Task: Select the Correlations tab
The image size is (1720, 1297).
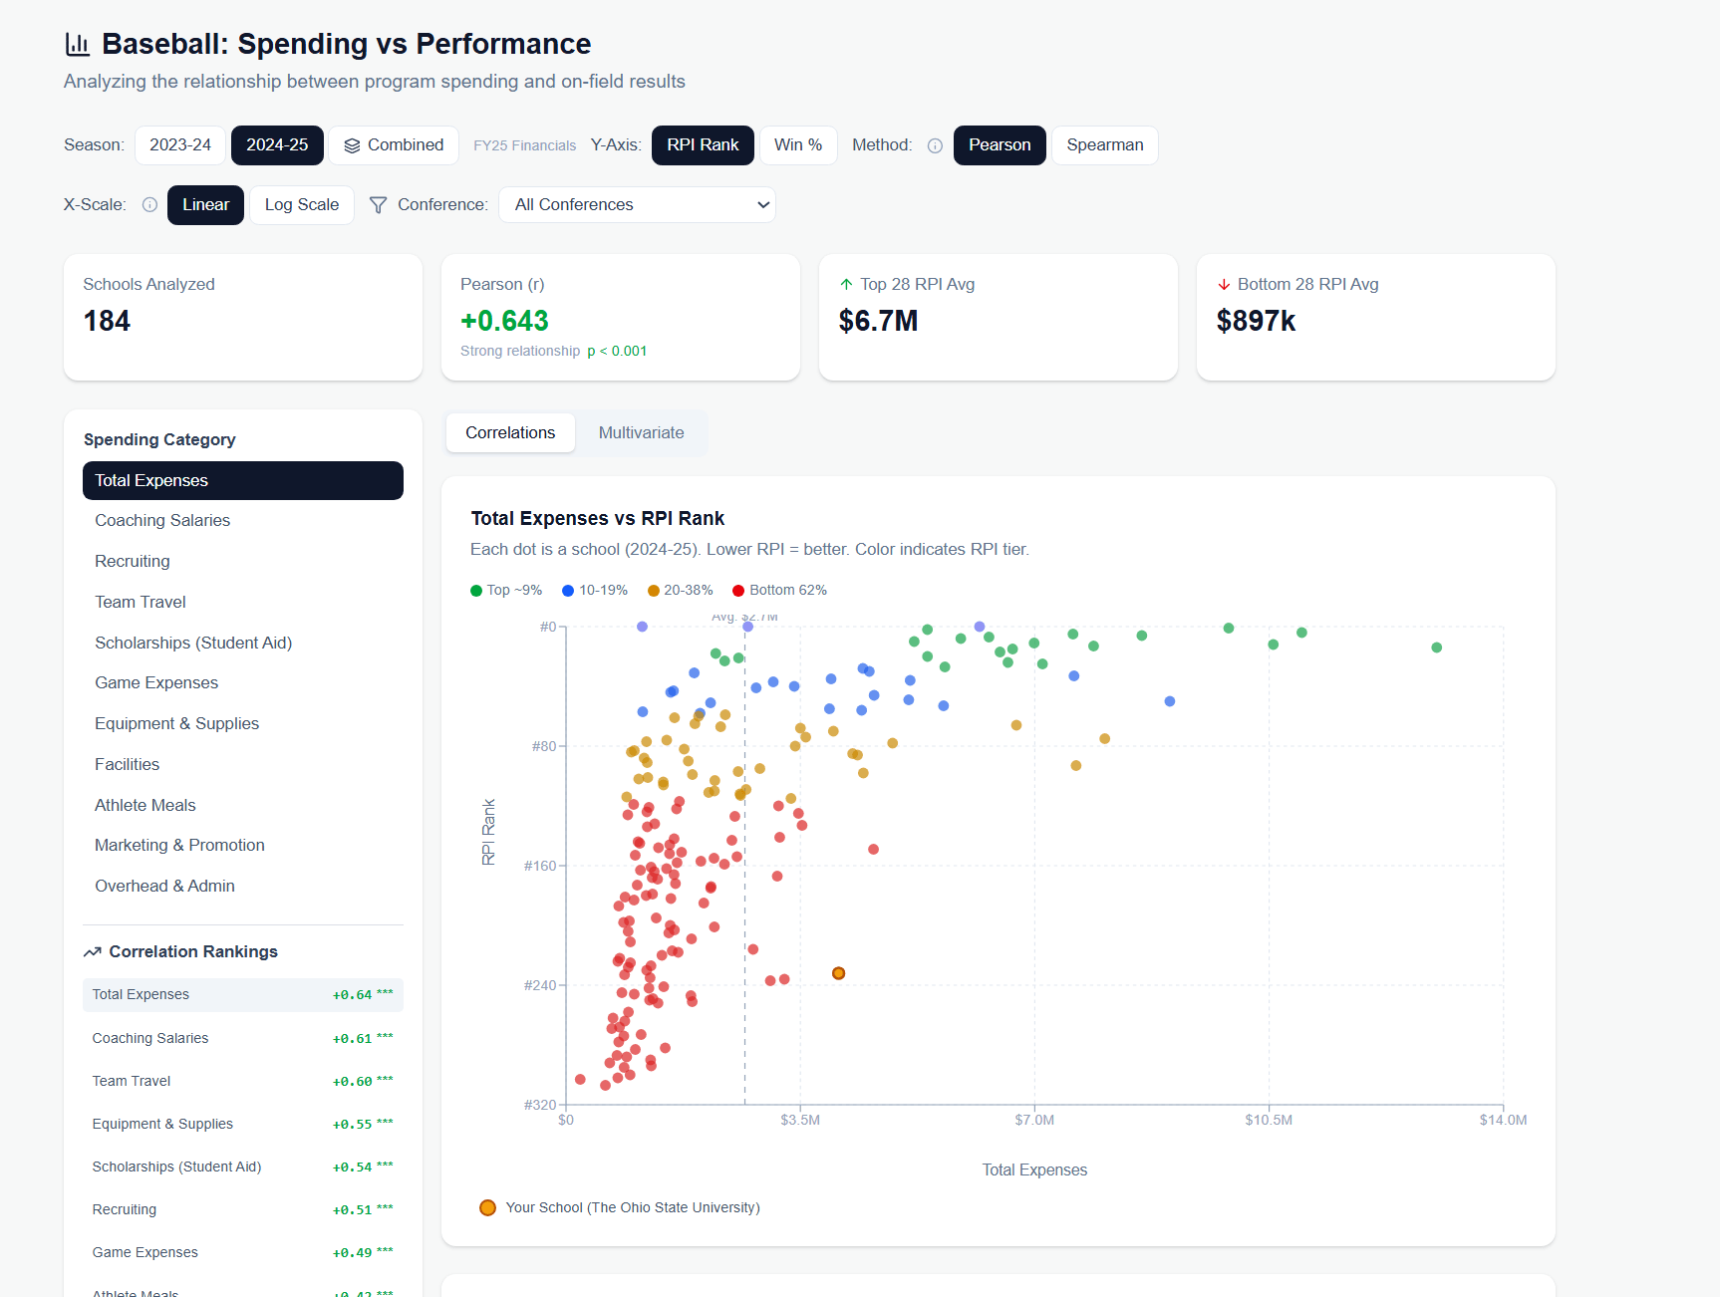Action: click(510, 433)
